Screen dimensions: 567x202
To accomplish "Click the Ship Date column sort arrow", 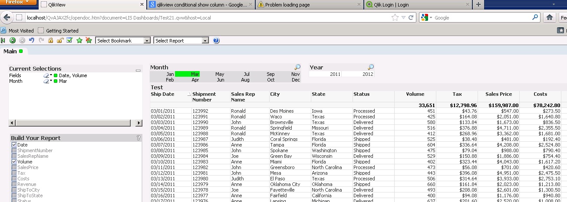I will [x=189, y=94].
